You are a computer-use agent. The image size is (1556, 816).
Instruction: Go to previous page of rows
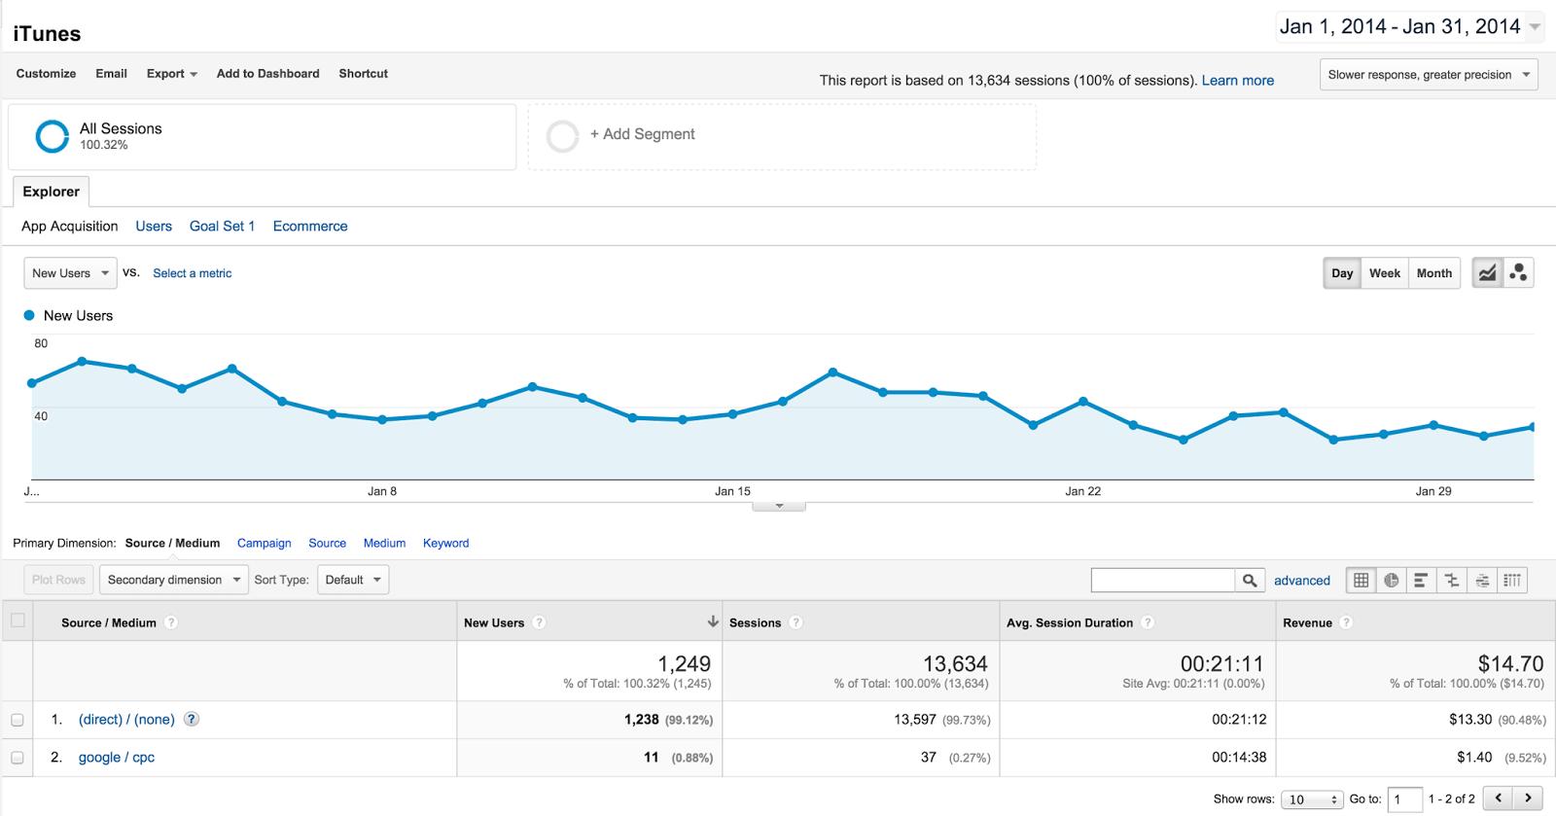click(x=1499, y=798)
